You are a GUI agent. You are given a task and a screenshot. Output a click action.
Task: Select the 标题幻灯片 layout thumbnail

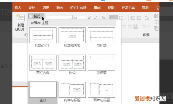click(43, 35)
